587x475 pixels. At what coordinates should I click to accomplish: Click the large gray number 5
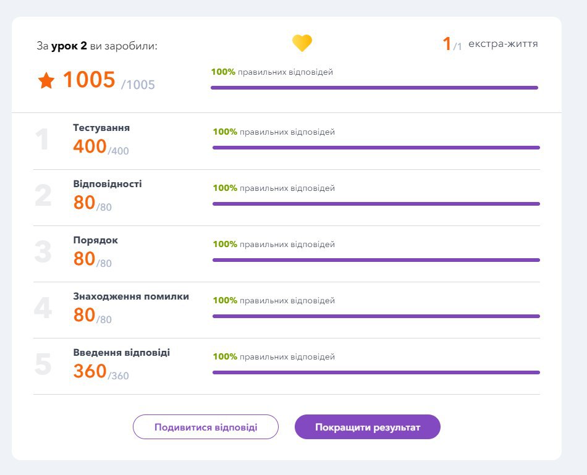click(x=43, y=364)
